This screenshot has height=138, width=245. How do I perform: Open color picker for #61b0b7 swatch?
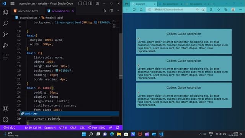57,70
